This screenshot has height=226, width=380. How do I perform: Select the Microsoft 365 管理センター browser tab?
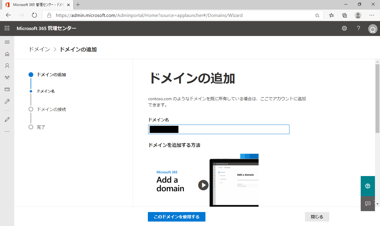pos(37,5)
